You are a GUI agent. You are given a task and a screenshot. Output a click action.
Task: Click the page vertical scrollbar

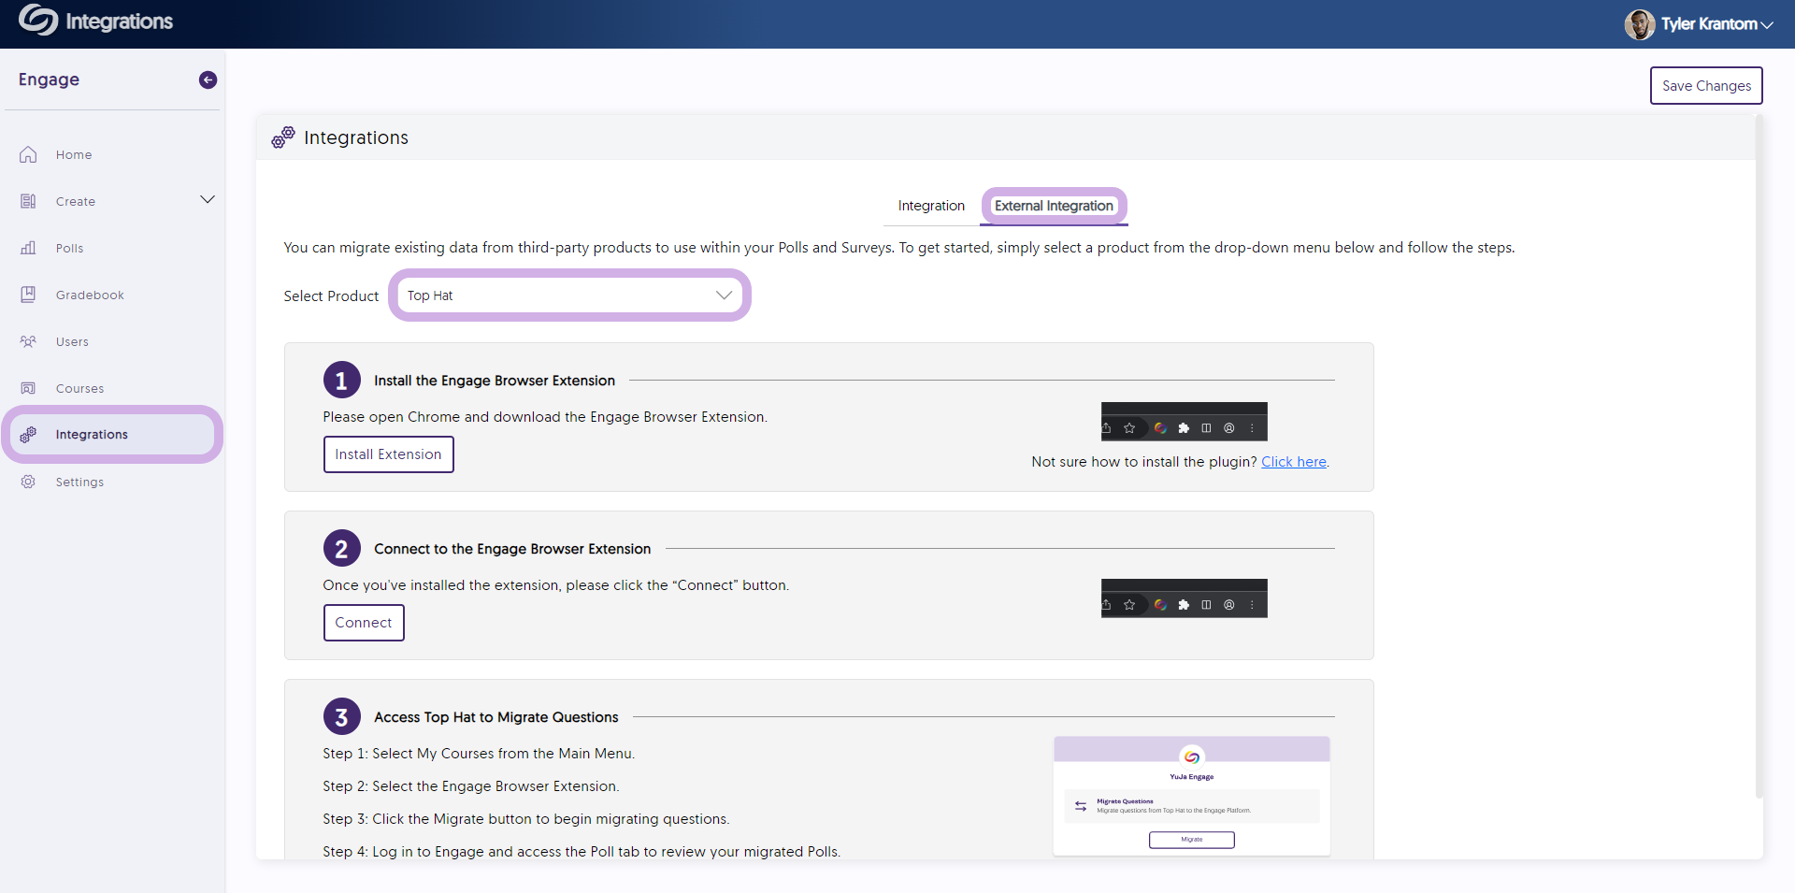coord(1759,456)
